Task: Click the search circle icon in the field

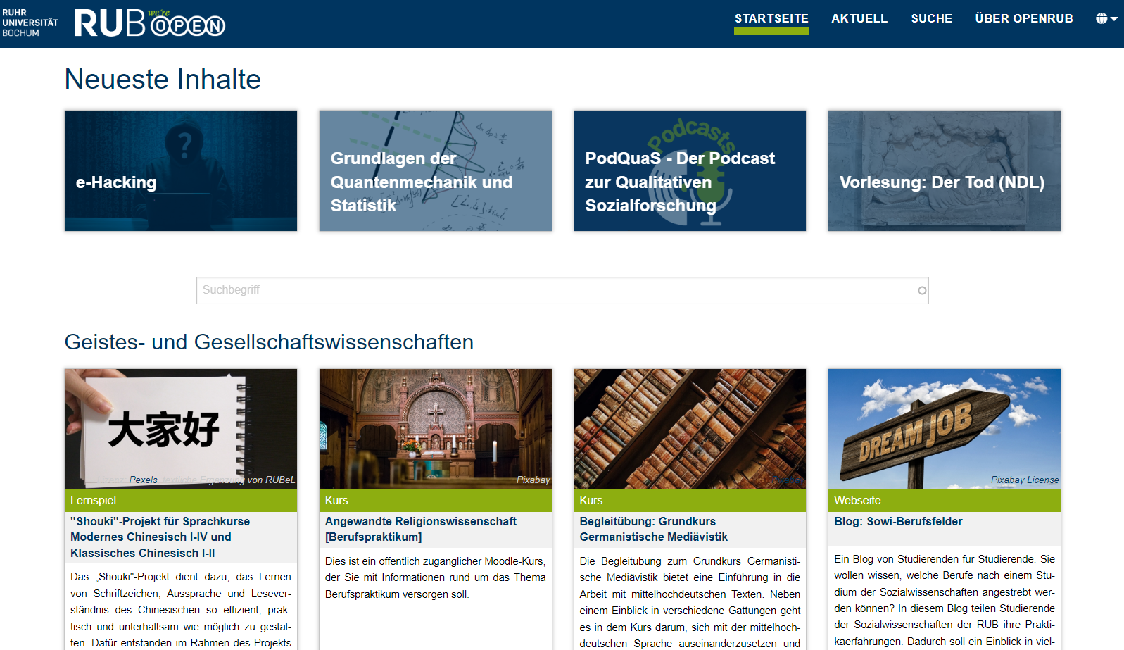Action: coord(922,291)
